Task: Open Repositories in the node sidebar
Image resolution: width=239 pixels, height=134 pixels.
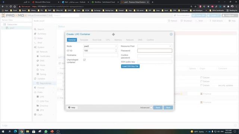Action: (46, 83)
